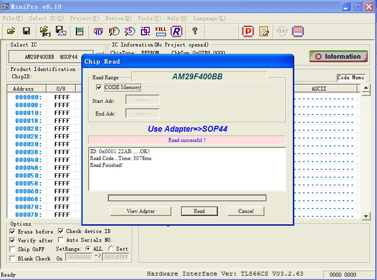Screen dimensions: 377x280
Task: Click the range end 0003FFFF field
Action: click(x=116, y=257)
